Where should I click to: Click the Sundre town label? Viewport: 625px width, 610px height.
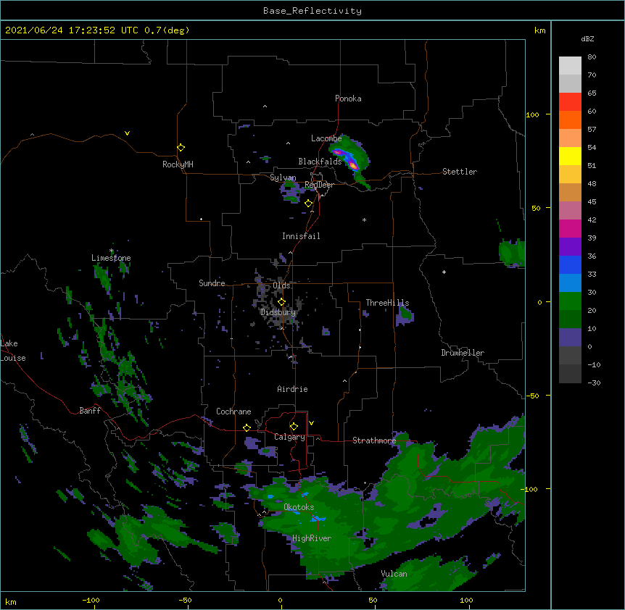point(212,283)
